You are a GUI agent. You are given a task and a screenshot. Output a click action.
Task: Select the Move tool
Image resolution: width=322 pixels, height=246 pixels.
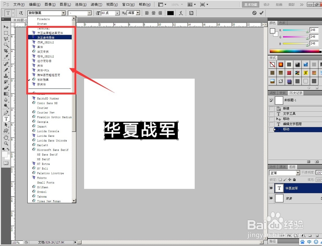pyautogui.click(x=6, y=27)
